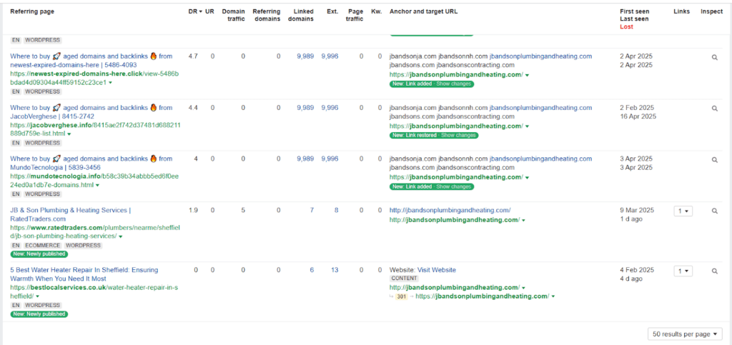Click magnifier icon in bestlocalservices.co.uk row

(714, 271)
